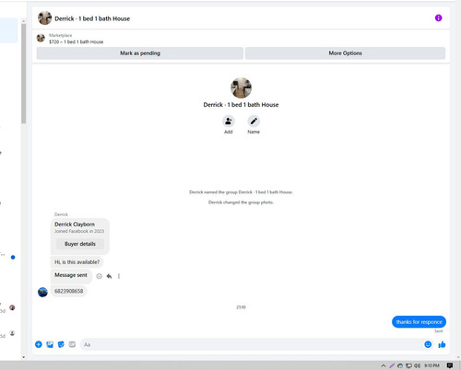Screen dimensions: 461x370
Task: Open the emoji picker in message box
Action: click(x=428, y=344)
